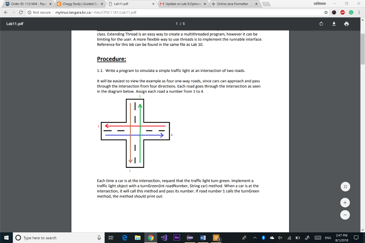The height and width of the screenshot is (243, 365).
Task: Bookmark this page with the star icon
Action: point(325,12)
